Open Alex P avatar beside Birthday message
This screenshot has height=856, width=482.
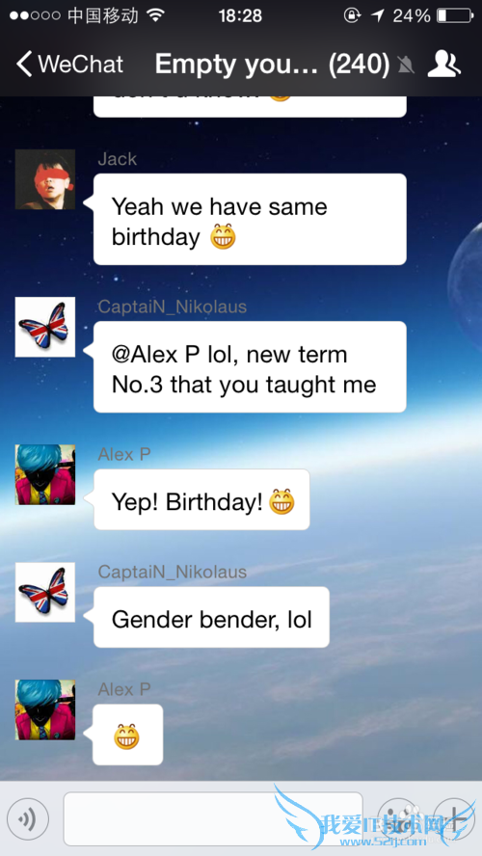tap(44, 474)
